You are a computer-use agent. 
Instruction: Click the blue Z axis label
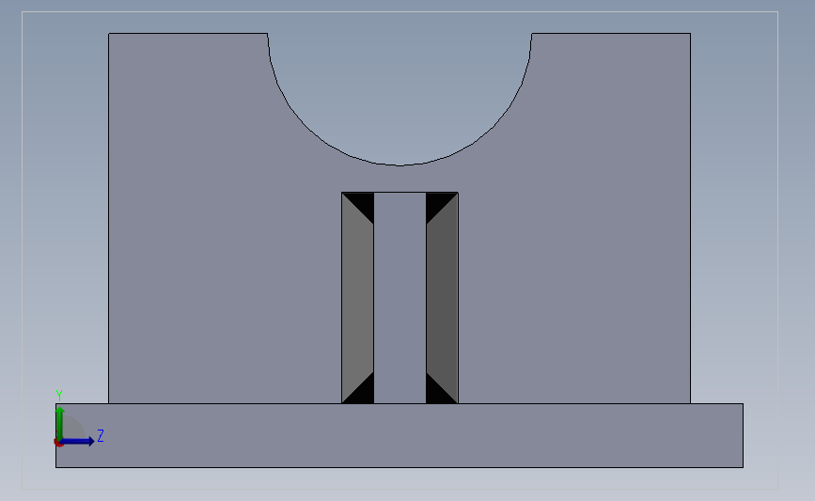click(x=101, y=435)
